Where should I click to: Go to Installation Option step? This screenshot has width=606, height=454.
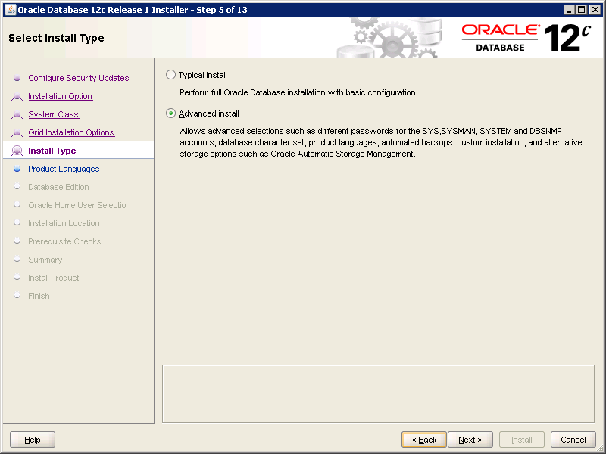pyautogui.click(x=60, y=96)
